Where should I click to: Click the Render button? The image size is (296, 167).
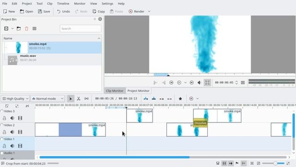(x=137, y=11)
